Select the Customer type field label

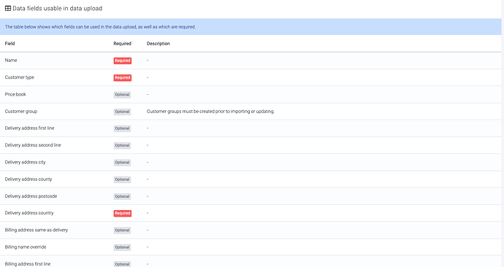[19, 77]
